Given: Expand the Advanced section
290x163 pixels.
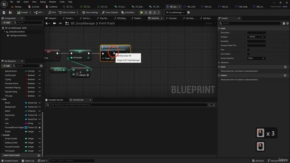Looking at the screenshot, I should (x=219, y=62).
